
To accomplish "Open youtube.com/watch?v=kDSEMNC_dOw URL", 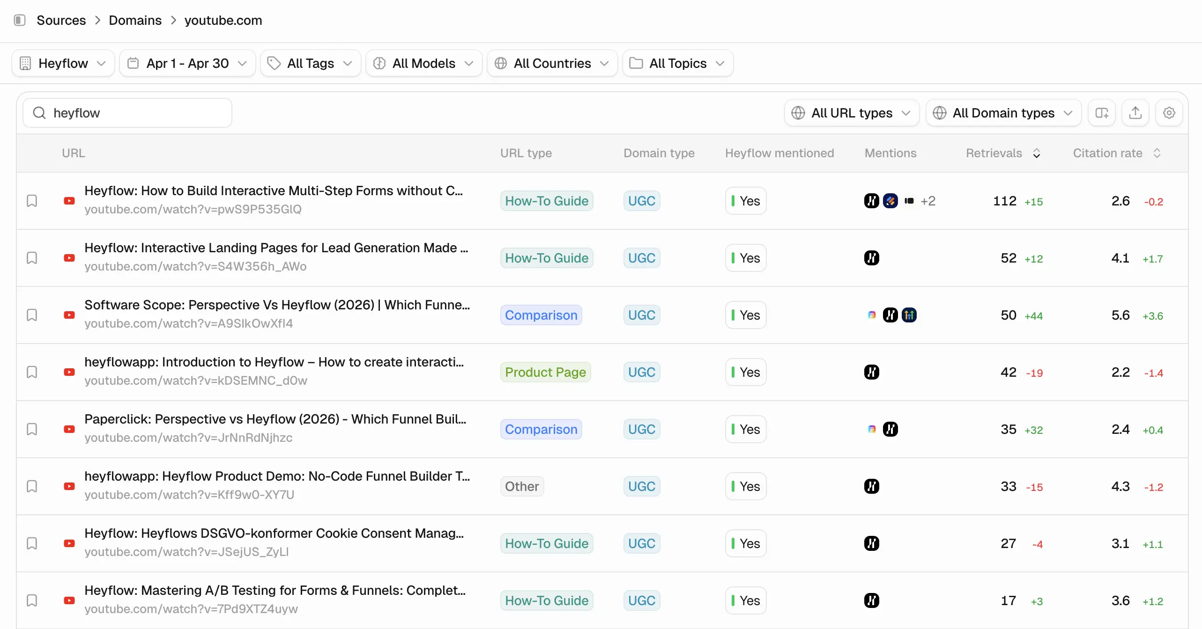I will point(196,380).
